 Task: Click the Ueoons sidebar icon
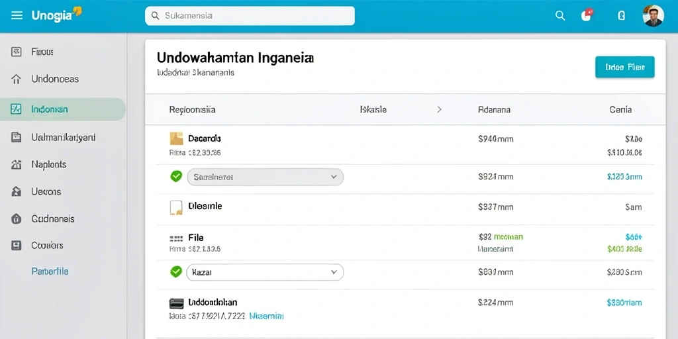coord(16,191)
